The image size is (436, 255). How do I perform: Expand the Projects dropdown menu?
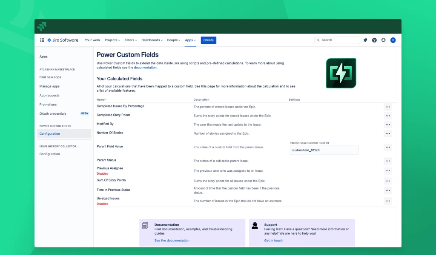pos(112,40)
